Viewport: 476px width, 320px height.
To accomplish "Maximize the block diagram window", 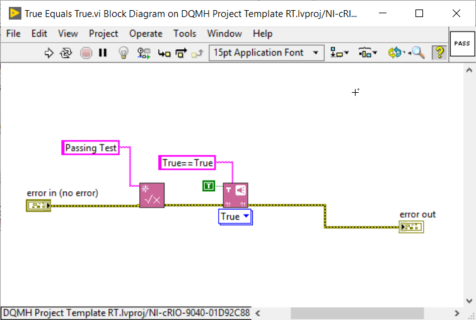I will point(419,13).
